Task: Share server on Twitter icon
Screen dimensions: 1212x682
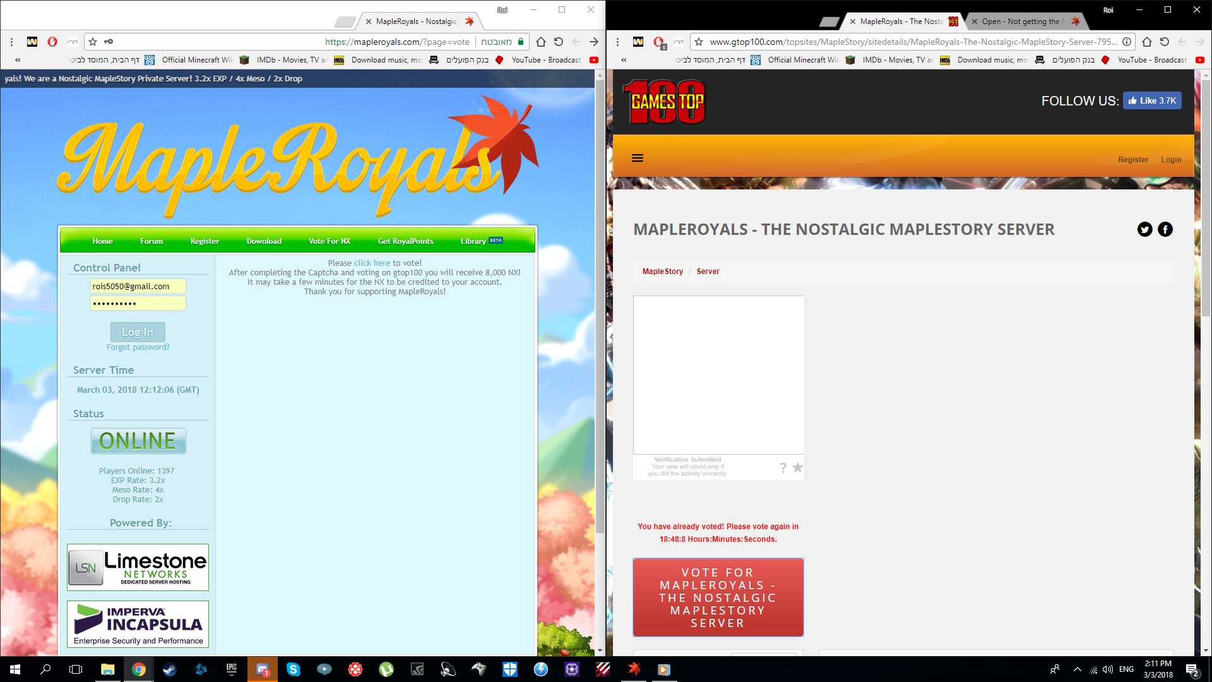Action: pos(1144,229)
